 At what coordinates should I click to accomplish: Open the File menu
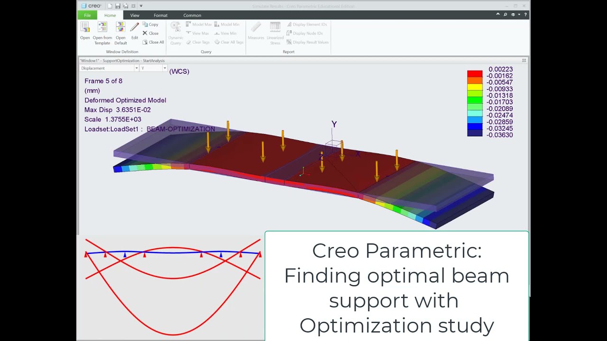(87, 15)
